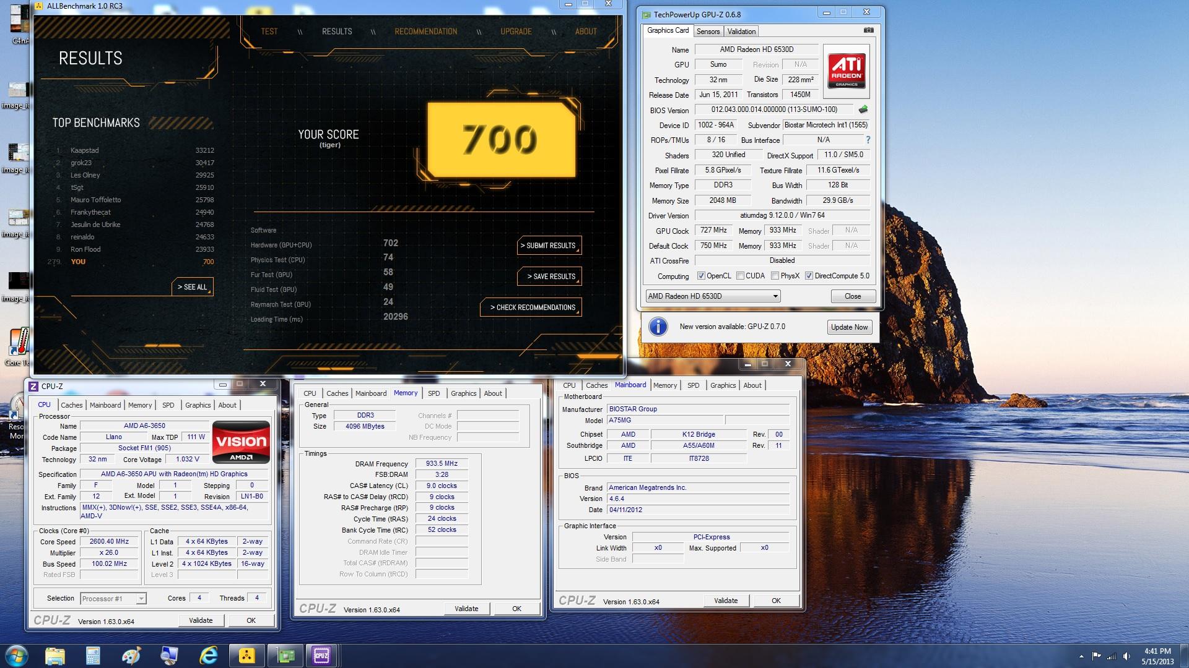This screenshot has width=1189, height=668.
Task: Click the SUBMIT RESULTS button
Action: 549,246
